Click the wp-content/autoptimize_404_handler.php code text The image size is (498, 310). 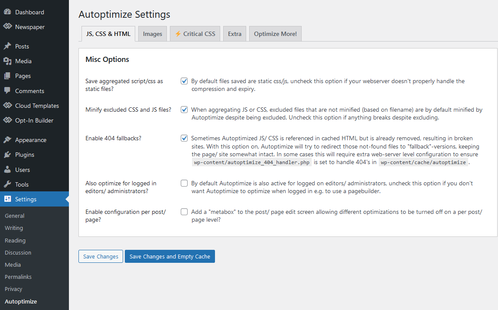[251, 162]
